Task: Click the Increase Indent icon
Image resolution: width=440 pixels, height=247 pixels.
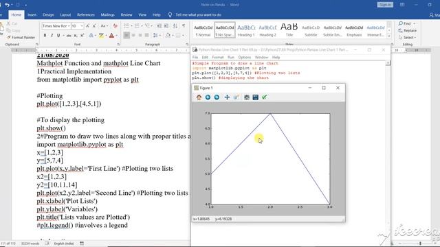Action: click(166, 26)
